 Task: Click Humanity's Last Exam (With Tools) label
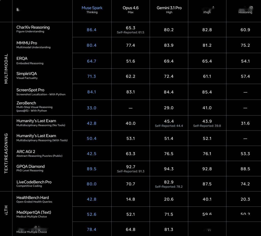[x=36, y=136]
